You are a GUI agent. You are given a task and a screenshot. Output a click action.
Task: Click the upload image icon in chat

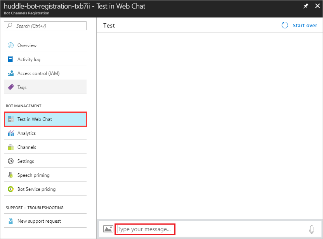click(108, 229)
